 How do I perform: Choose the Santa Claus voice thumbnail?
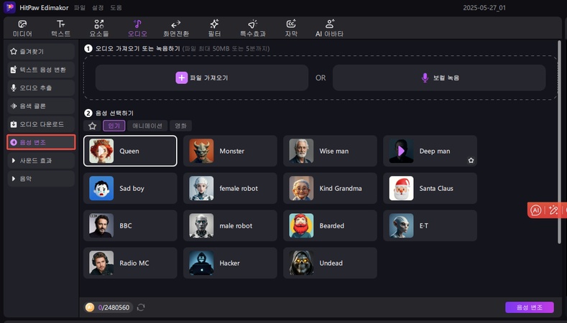[x=401, y=188]
